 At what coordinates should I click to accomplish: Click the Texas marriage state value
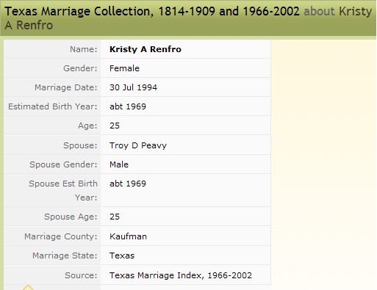click(x=122, y=255)
